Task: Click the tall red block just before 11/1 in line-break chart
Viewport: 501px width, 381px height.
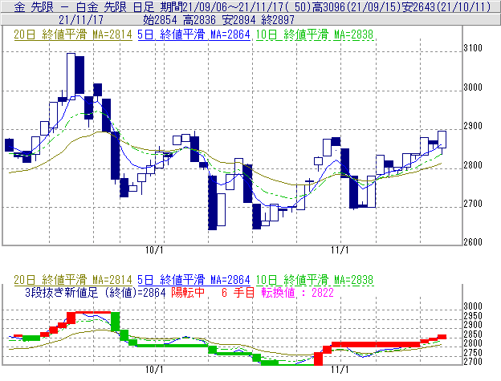Action: 318,359
